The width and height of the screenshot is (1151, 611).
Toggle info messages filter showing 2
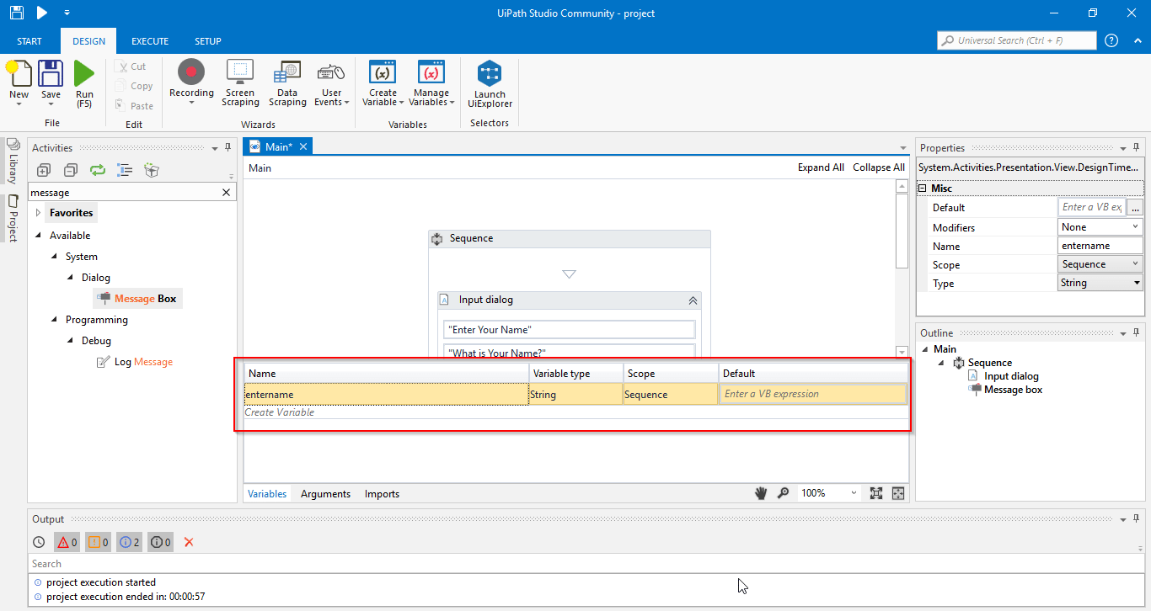130,542
